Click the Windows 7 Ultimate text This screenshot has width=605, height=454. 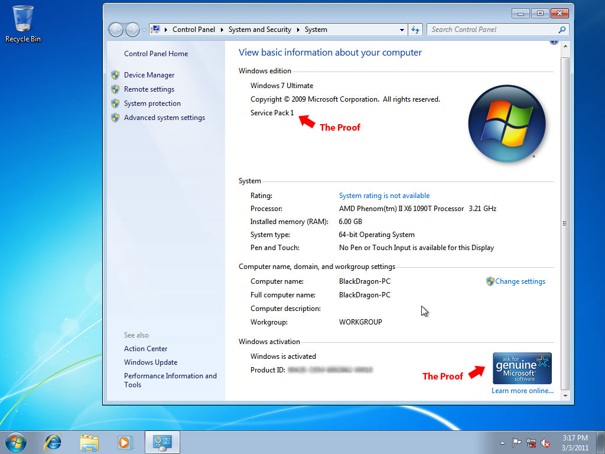282,86
